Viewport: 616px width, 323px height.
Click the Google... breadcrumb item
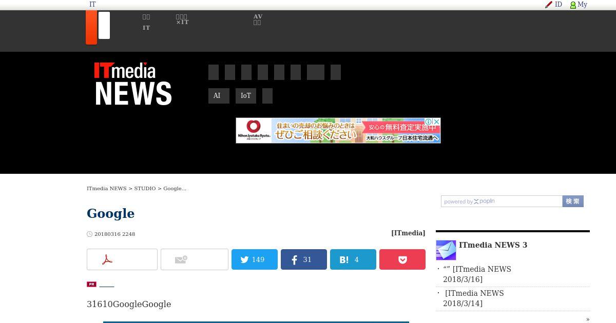[x=175, y=189]
